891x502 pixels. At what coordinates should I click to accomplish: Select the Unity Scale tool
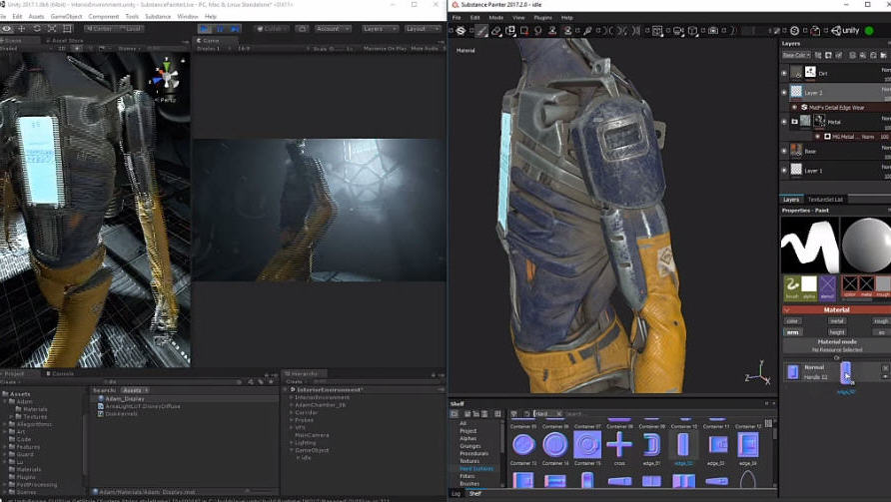click(52, 28)
